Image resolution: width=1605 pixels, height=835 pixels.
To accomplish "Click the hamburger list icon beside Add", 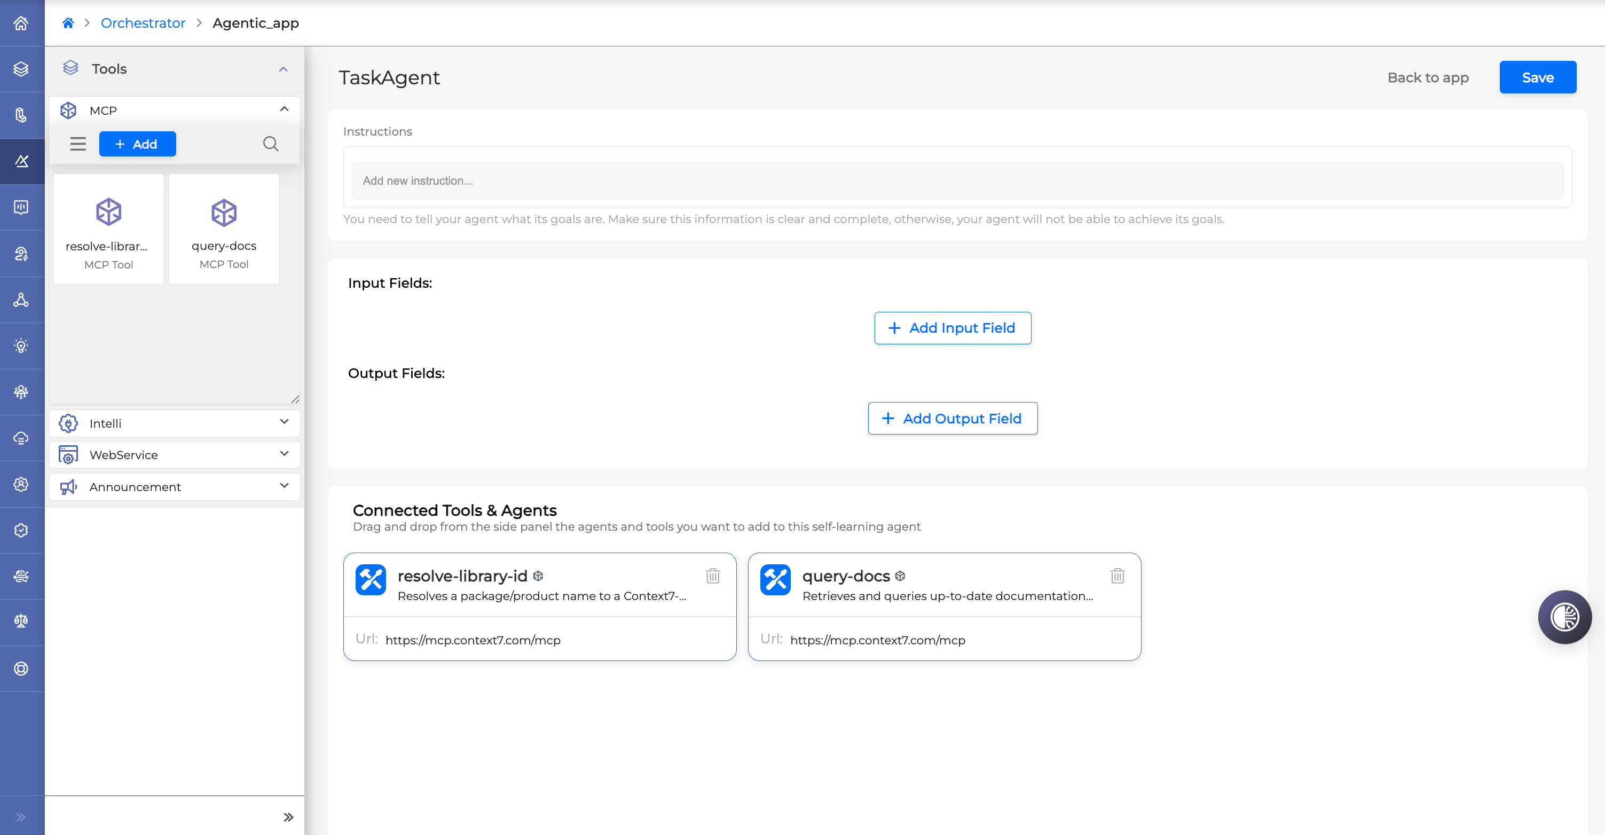I will [78, 144].
